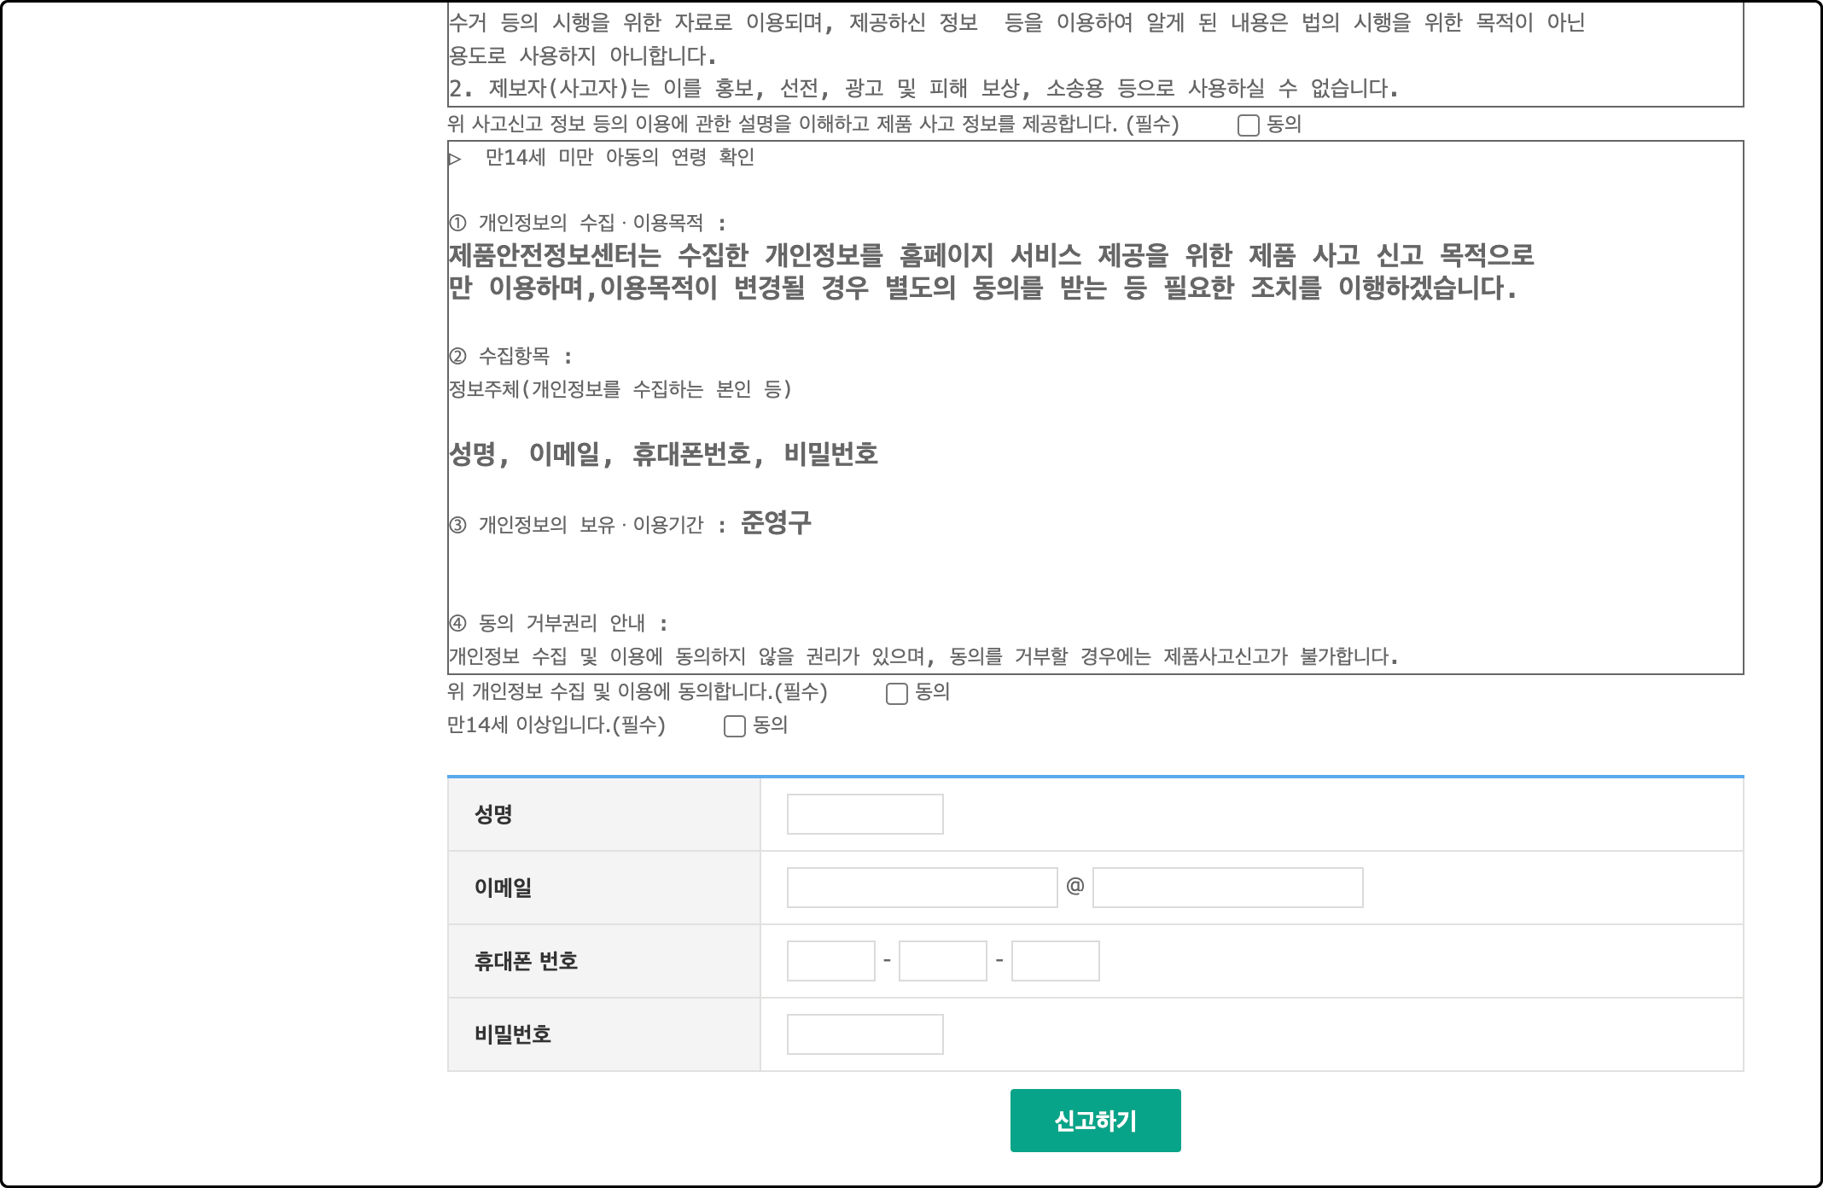The width and height of the screenshot is (1823, 1188).
Task: Click the 만14세 이상입니다.(필수) text
Action: (x=556, y=725)
